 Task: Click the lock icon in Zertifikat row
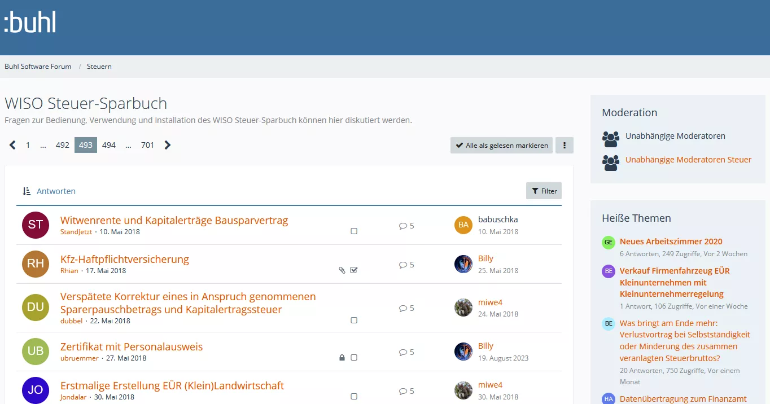click(x=342, y=358)
